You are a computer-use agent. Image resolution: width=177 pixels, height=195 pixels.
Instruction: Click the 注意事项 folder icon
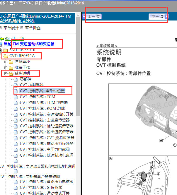tap(11, 62)
